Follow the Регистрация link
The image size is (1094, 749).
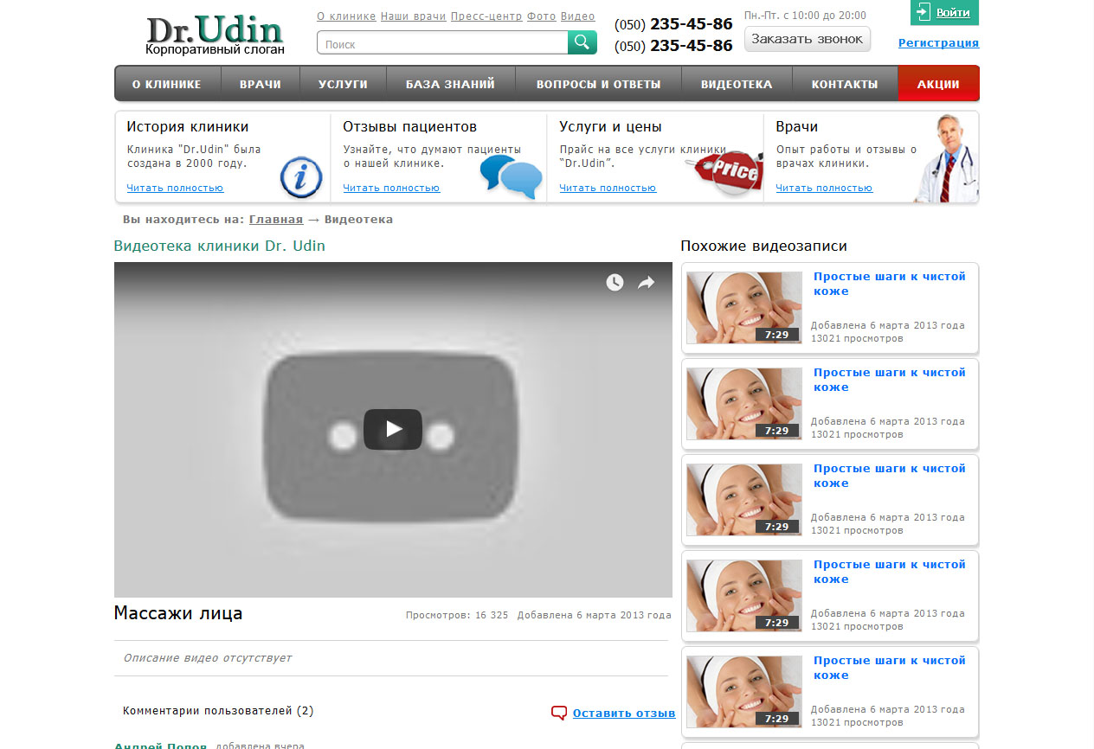click(x=938, y=42)
